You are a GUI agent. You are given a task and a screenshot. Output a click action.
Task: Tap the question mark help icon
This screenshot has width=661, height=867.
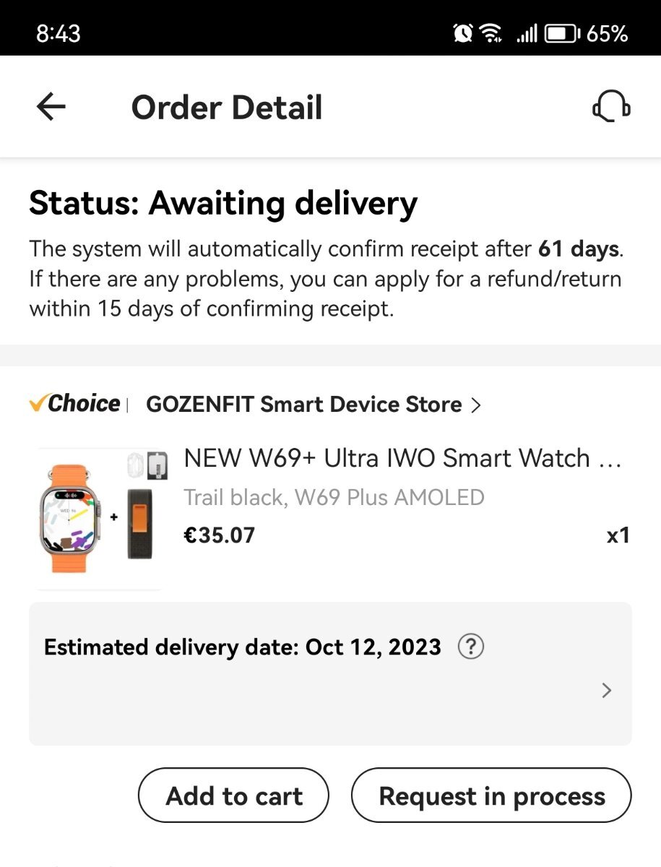[x=470, y=646]
